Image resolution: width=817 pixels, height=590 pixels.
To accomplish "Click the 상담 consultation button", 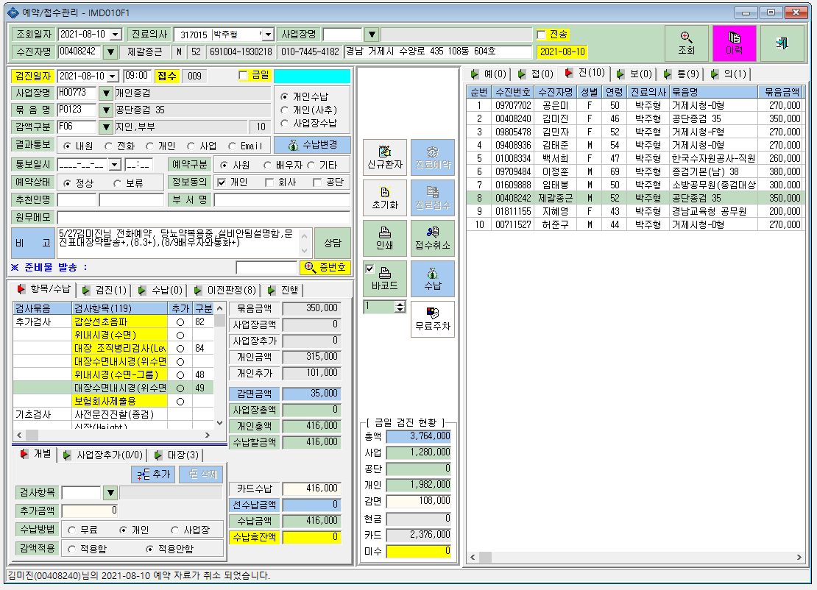I will click(x=333, y=243).
